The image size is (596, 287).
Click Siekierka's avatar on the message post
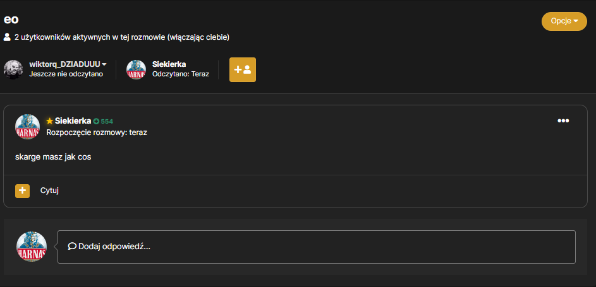click(27, 127)
